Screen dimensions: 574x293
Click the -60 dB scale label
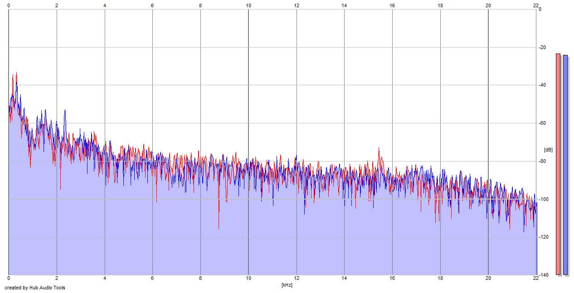[542, 123]
